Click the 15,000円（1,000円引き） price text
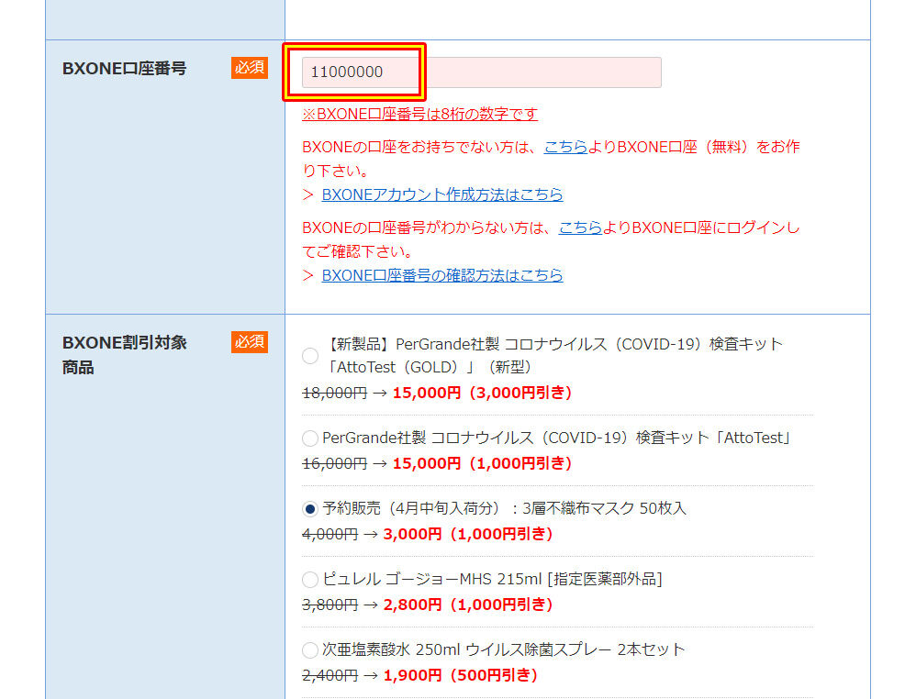This screenshot has height=699, width=905. click(483, 463)
